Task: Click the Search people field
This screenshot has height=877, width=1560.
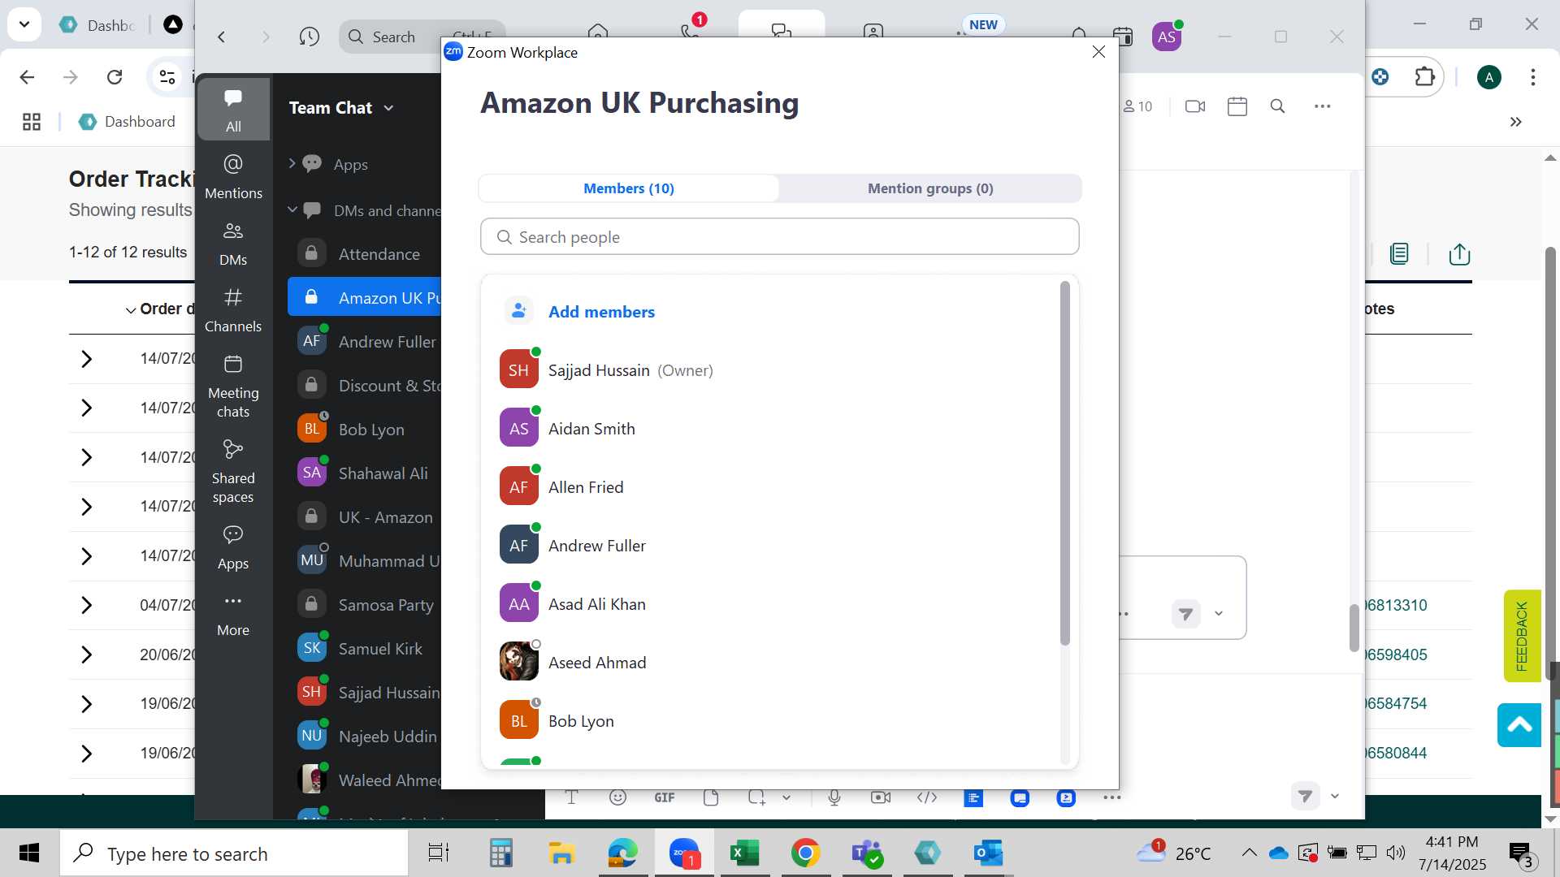Action: [780, 236]
